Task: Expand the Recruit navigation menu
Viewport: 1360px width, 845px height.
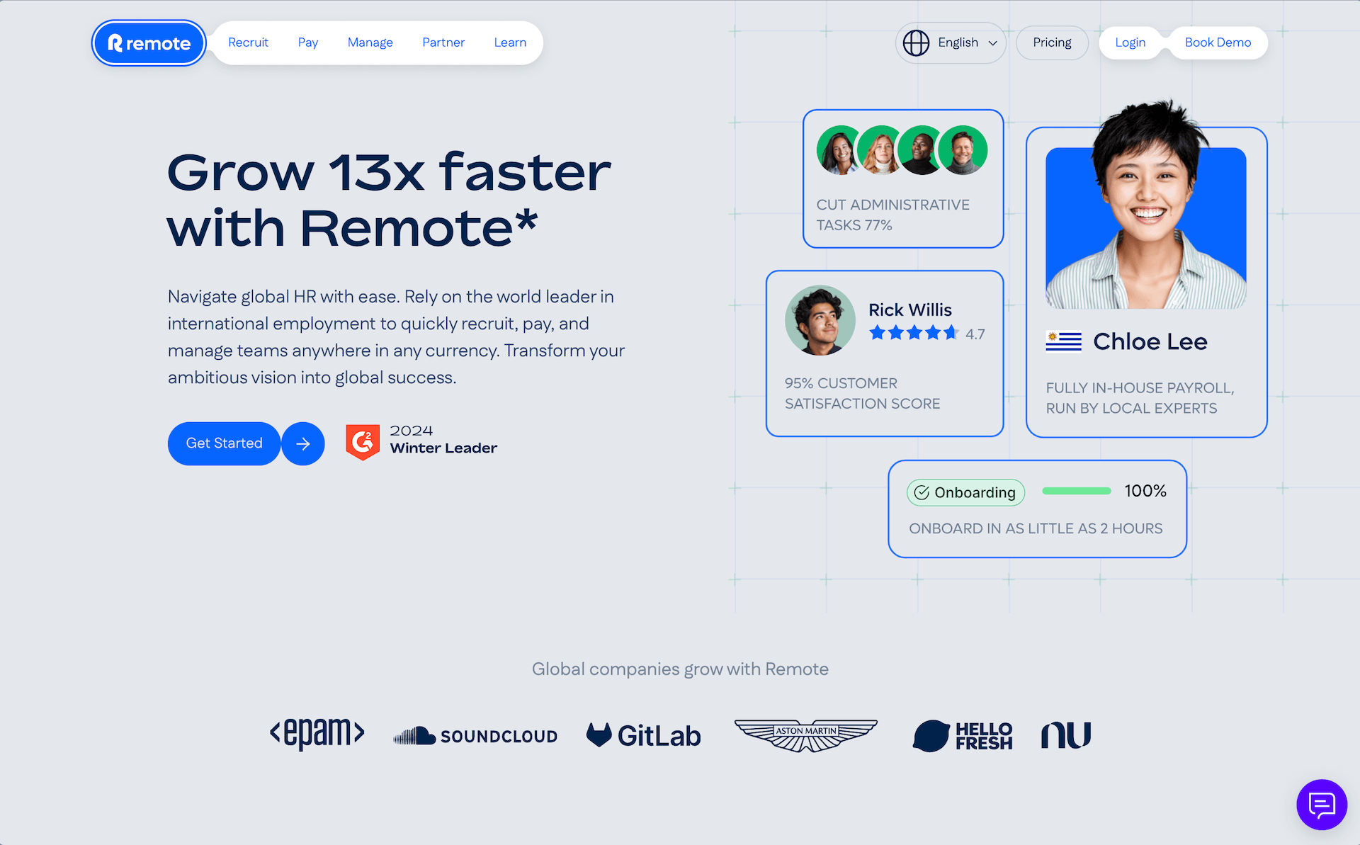Action: pos(248,42)
